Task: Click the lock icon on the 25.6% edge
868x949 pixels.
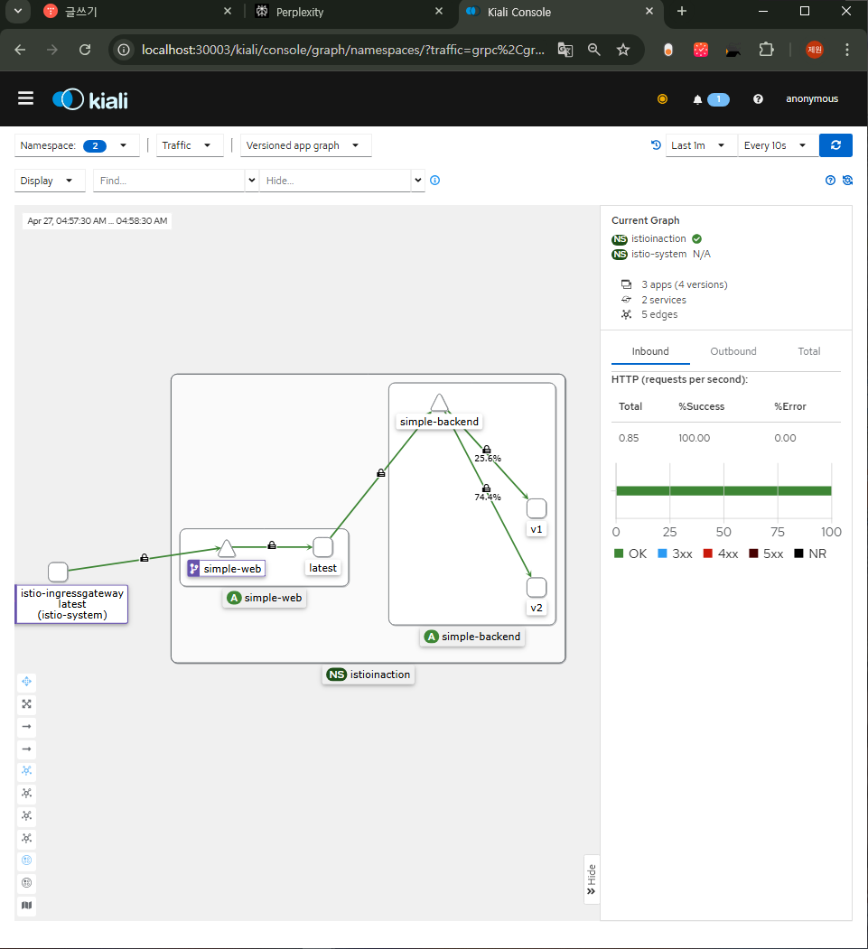Action: (x=487, y=449)
